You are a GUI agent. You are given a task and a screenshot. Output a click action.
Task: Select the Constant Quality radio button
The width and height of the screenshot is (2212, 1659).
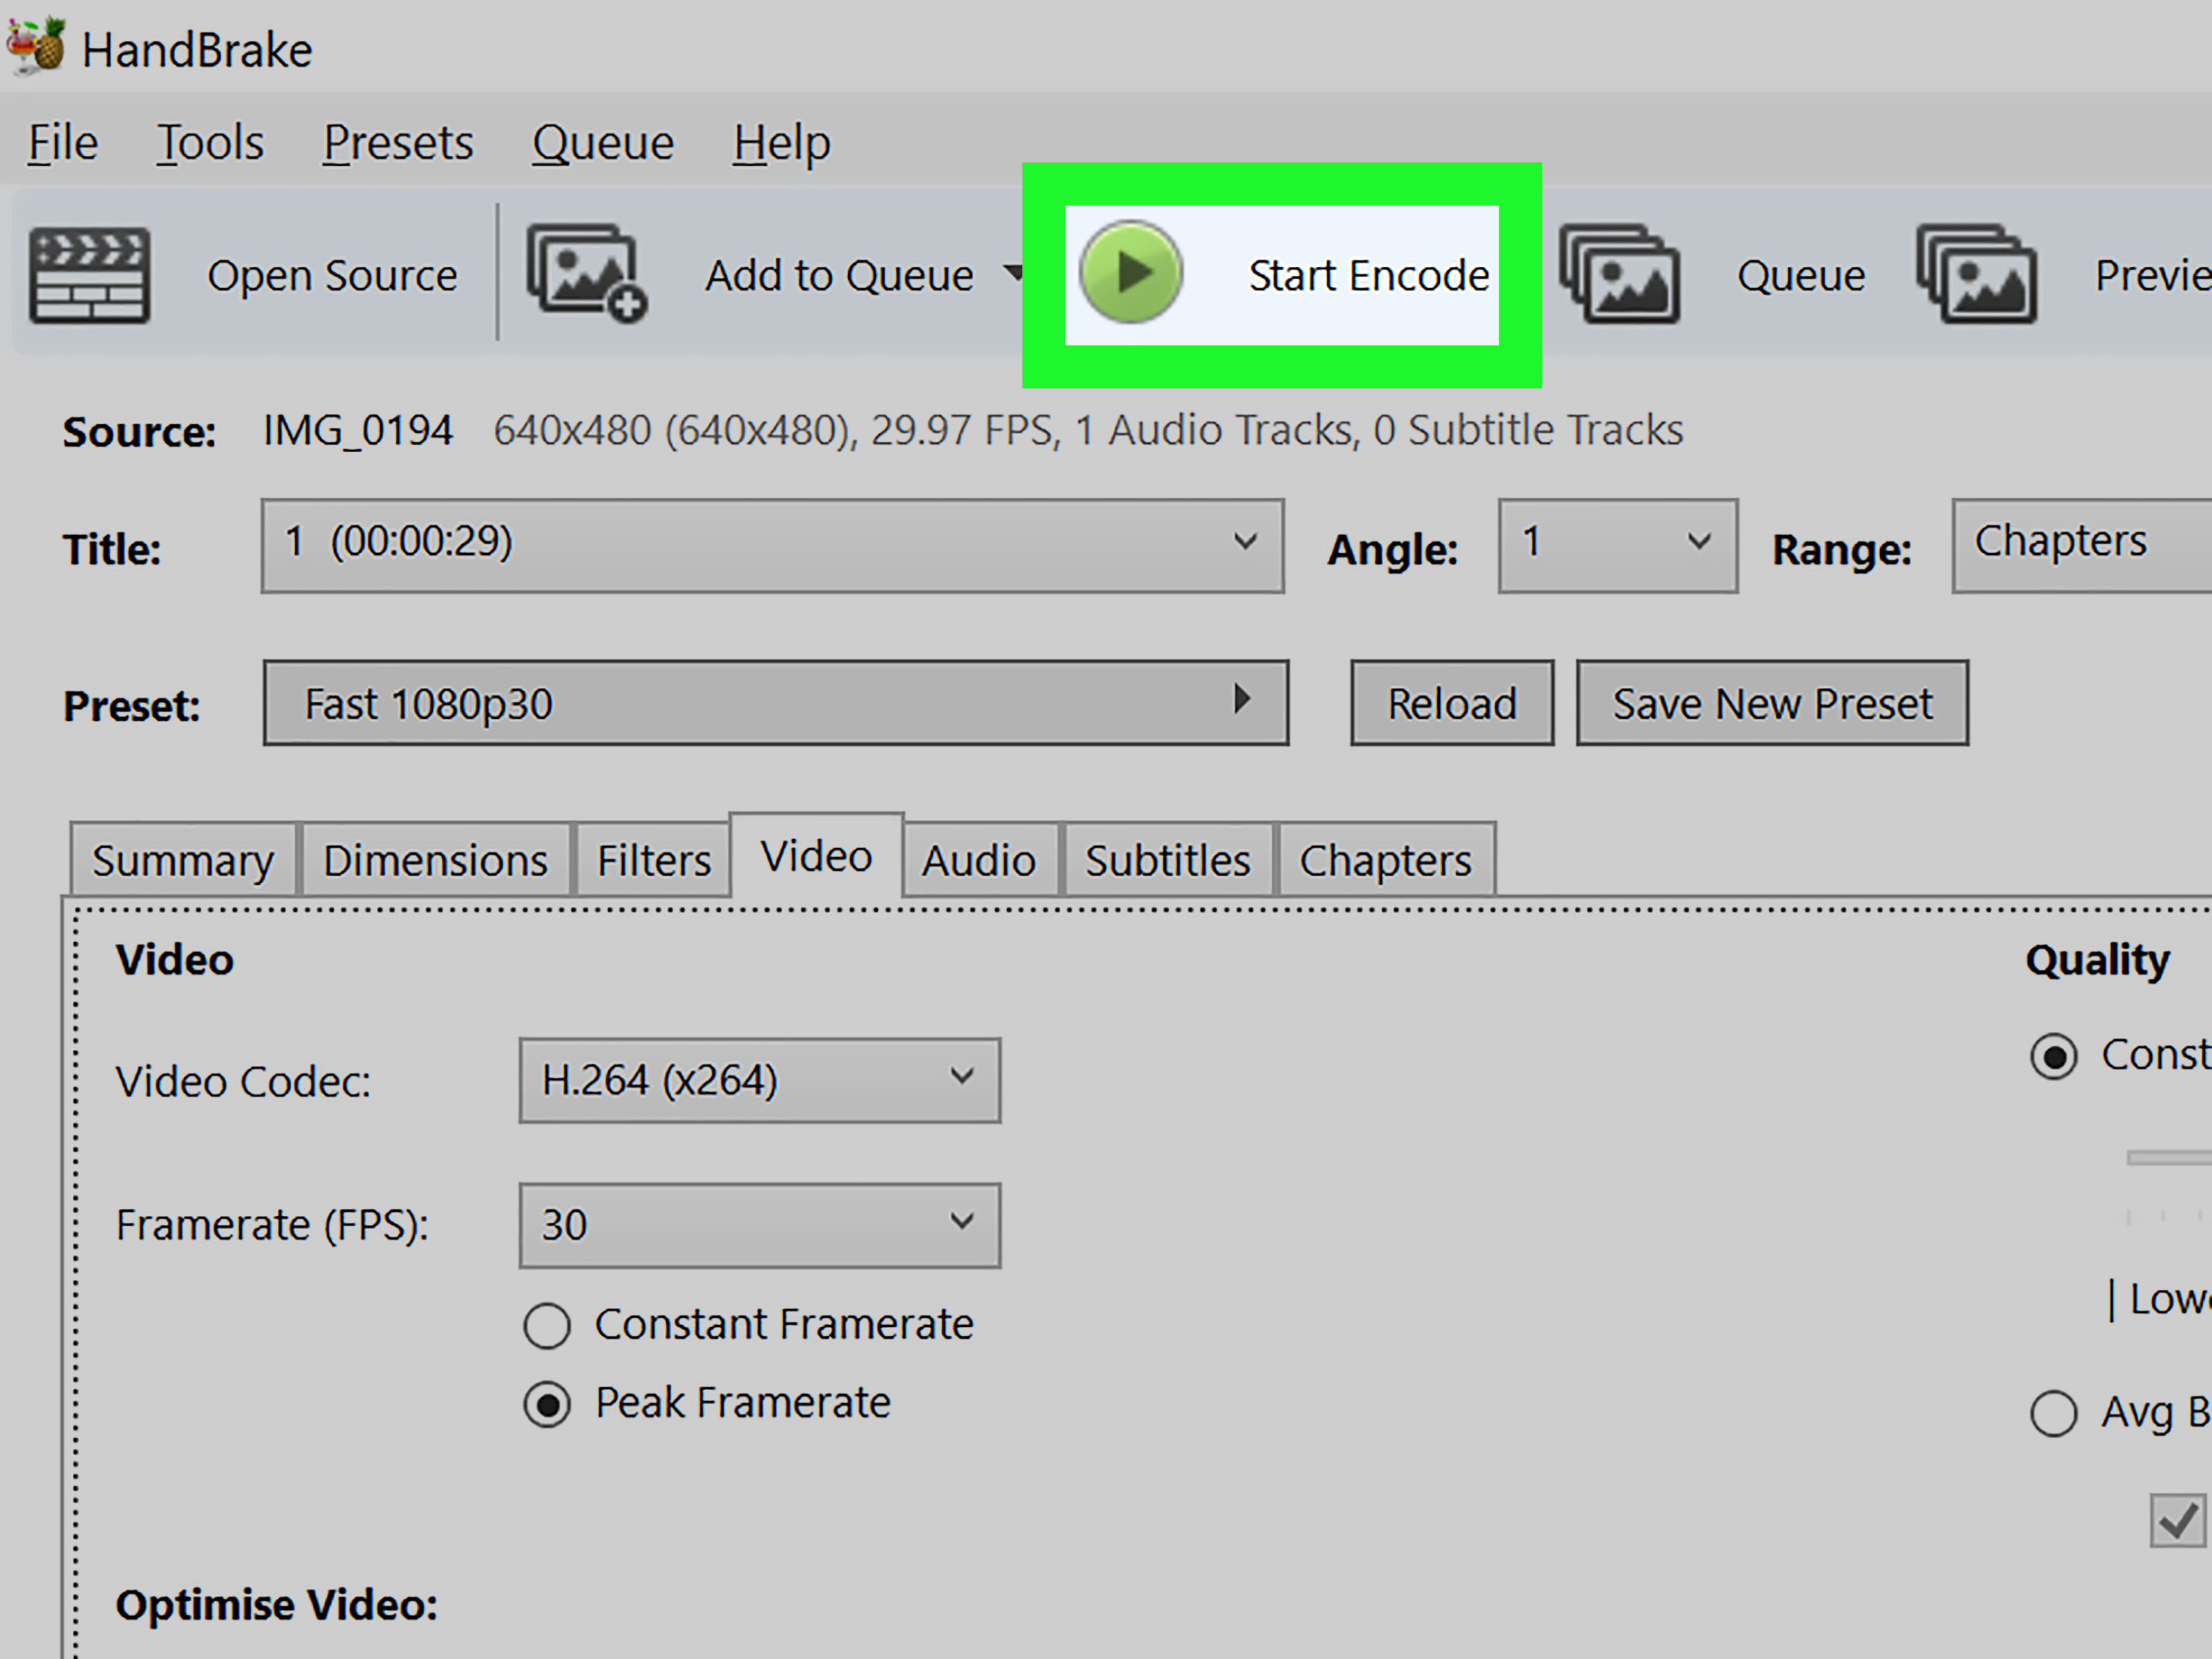[2054, 1056]
